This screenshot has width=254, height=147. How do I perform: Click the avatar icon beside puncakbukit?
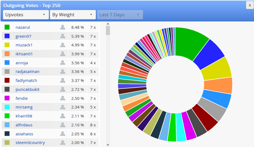coord(63,89)
